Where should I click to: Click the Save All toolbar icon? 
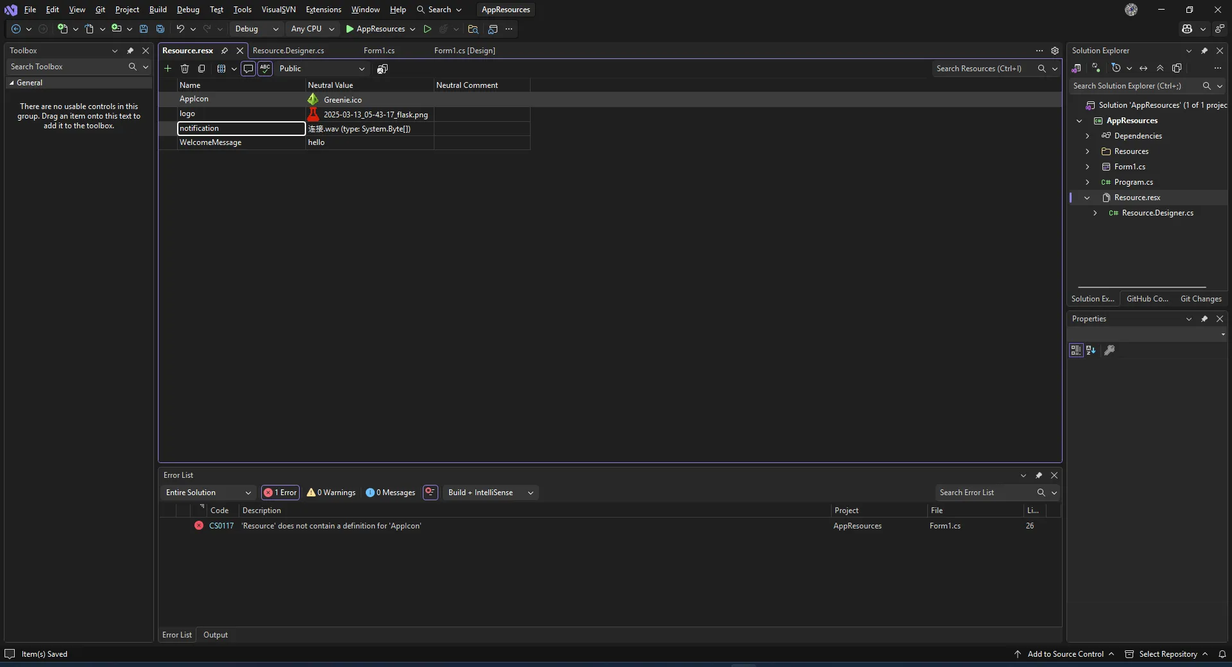tap(160, 29)
